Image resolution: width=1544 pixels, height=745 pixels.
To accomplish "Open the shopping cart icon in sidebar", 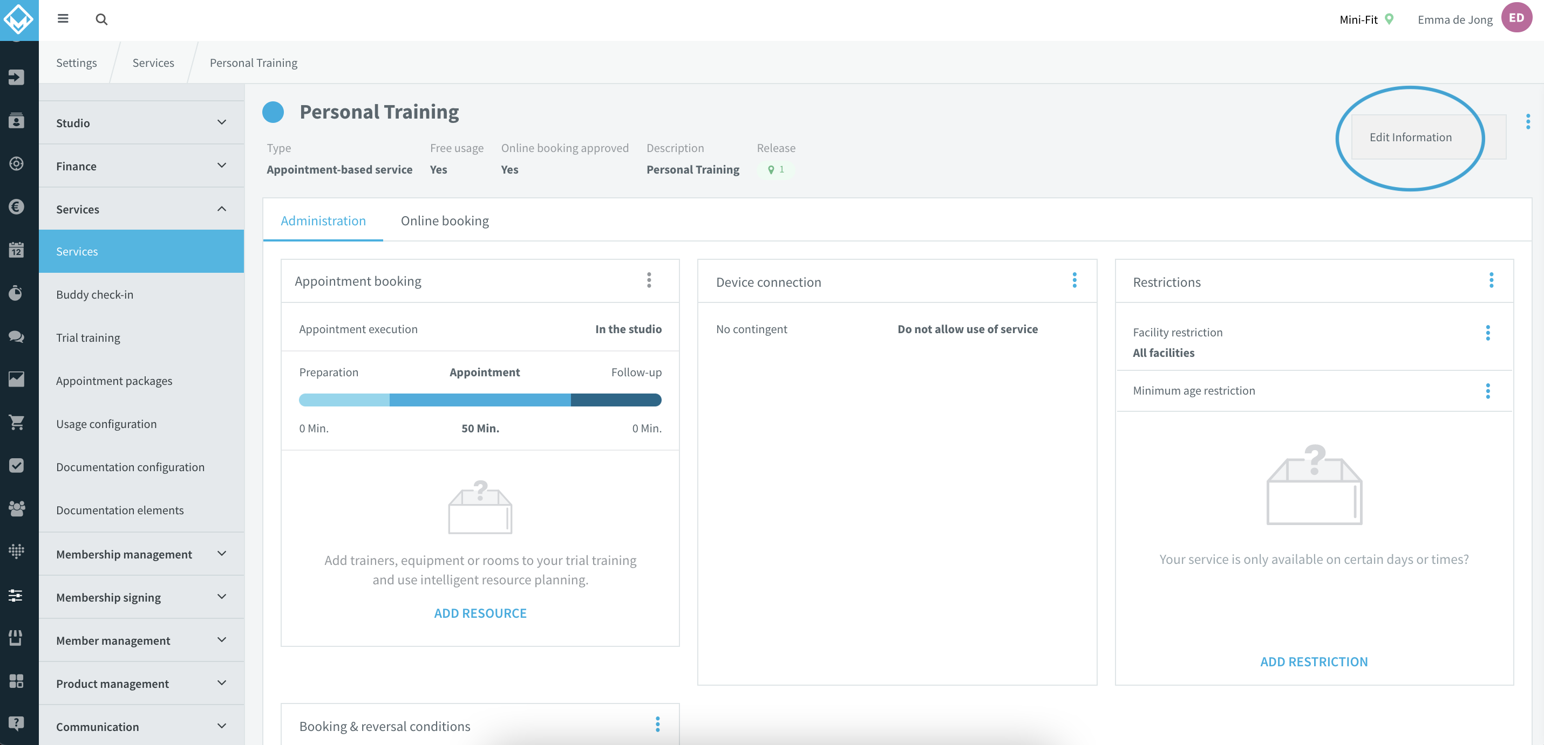I will [17, 422].
